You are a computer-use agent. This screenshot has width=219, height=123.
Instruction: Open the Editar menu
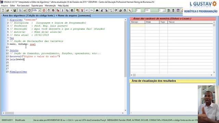[12, 5]
